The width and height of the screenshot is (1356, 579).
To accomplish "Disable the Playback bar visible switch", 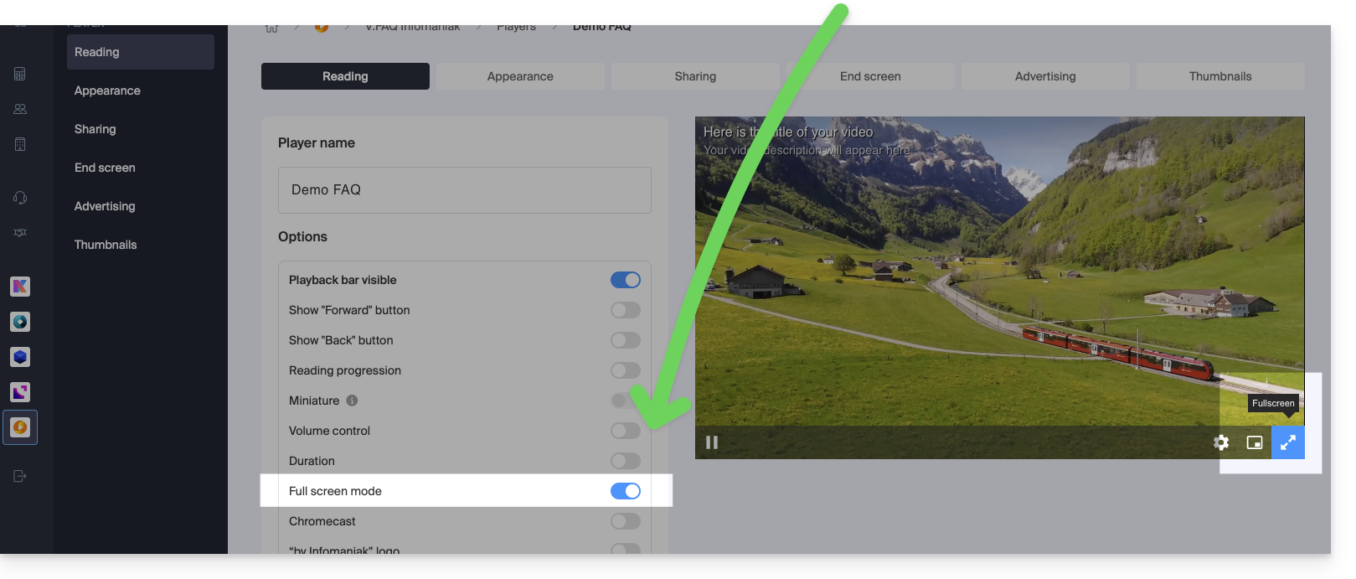I will tap(625, 280).
